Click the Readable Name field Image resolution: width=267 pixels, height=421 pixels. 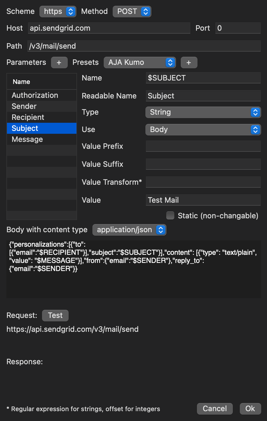pos(203,96)
